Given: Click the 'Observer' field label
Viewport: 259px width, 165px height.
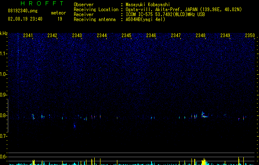Looking at the screenshot, I should [84, 5].
